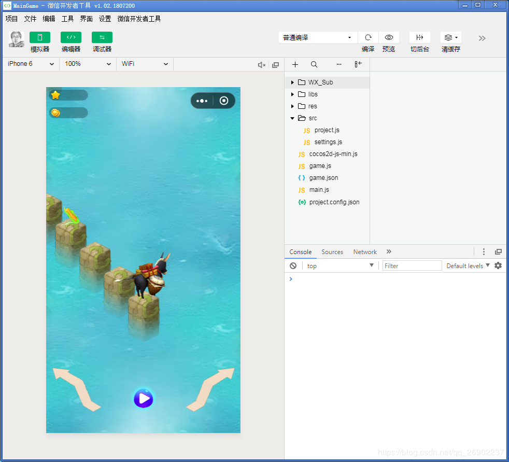Open the 编辑 menu
Viewport: 509px width, 462px height.
click(49, 19)
